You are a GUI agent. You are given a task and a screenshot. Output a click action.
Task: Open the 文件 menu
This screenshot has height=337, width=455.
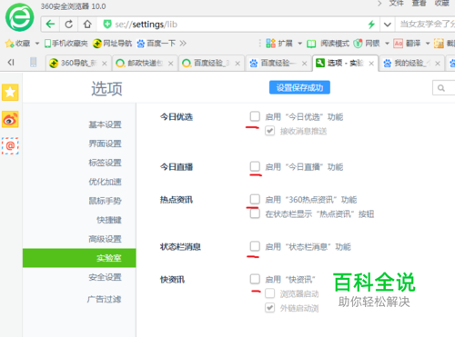coord(396,4)
